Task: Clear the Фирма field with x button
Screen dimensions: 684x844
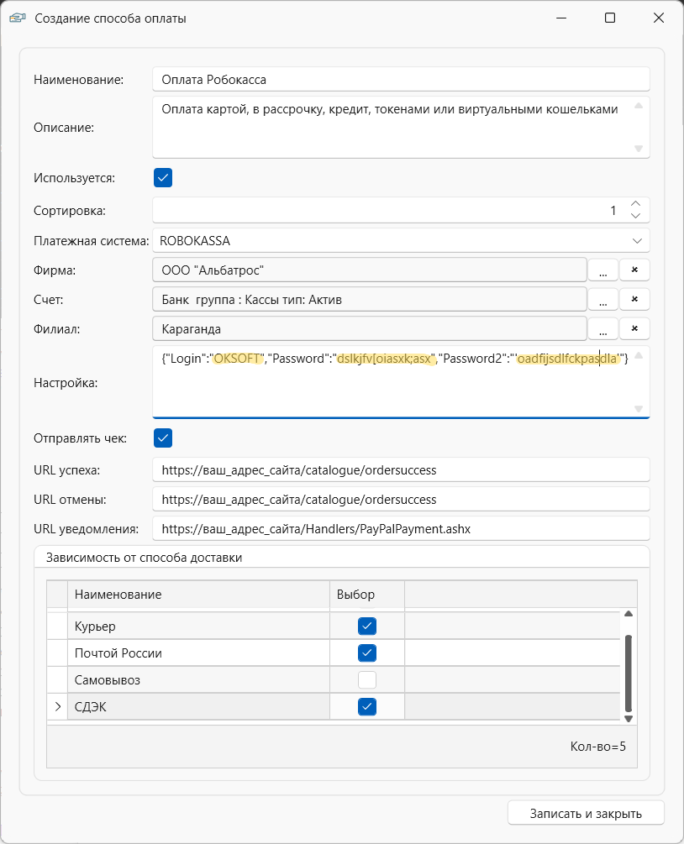Action: point(634,270)
